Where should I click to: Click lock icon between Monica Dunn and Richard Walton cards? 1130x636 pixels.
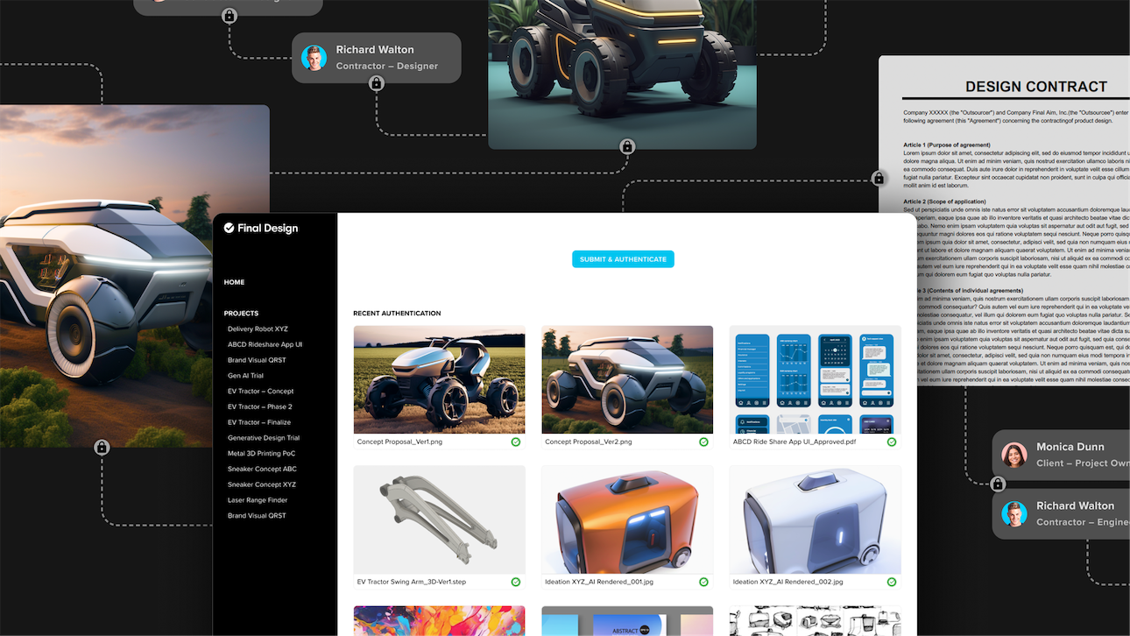pos(998,484)
